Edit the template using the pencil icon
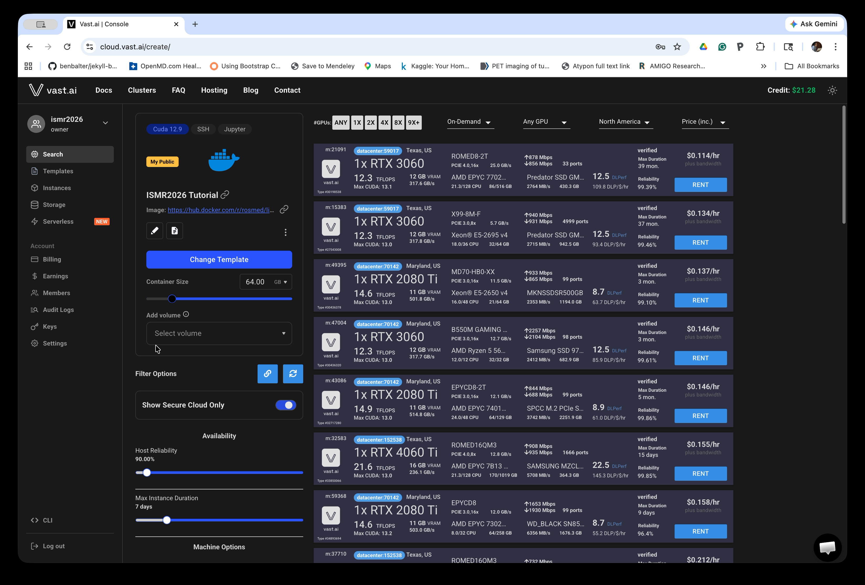The image size is (865, 585). [154, 231]
